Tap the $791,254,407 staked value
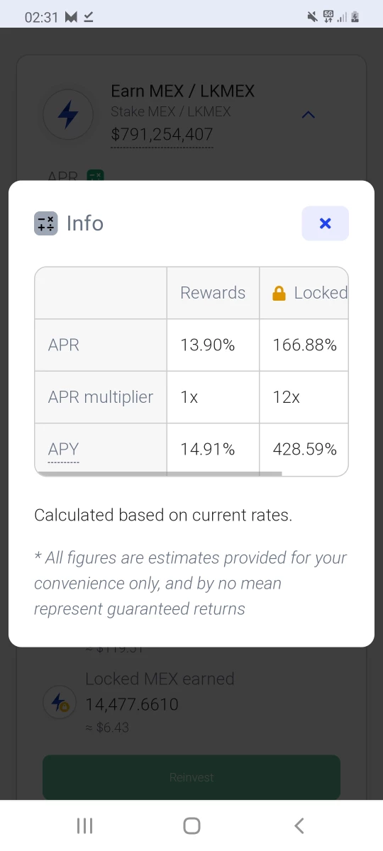The width and height of the screenshot is (383, 851). click(162, 135)
